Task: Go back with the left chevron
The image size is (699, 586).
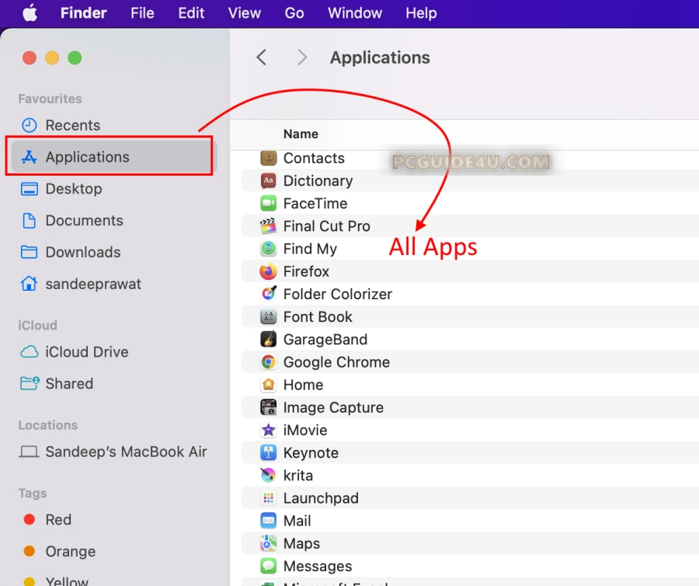Action: point(262,58)
